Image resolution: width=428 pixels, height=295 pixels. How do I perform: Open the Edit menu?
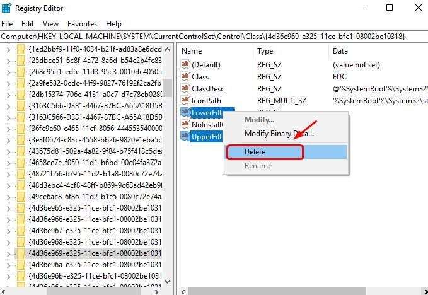pos(28,24)
